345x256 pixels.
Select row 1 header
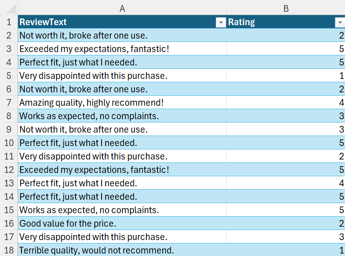click(9, 22)
